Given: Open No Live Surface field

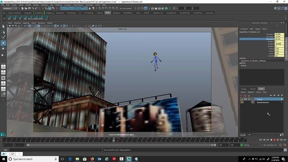Looking at the screenshot, I should coord(126,8).
